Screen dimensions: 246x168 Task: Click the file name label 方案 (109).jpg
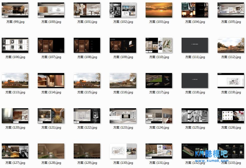123,57
